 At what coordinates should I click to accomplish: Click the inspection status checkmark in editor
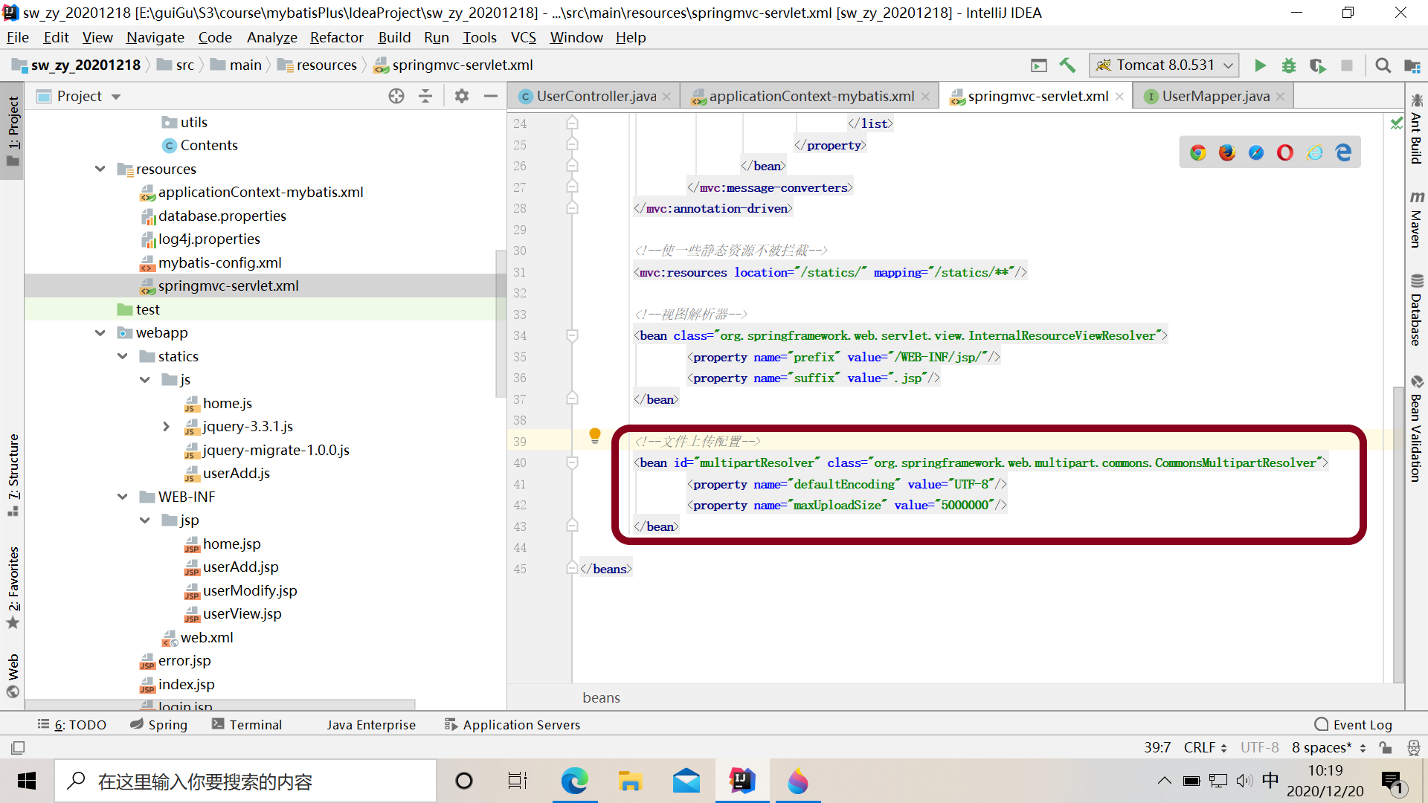pos(1398,123)
